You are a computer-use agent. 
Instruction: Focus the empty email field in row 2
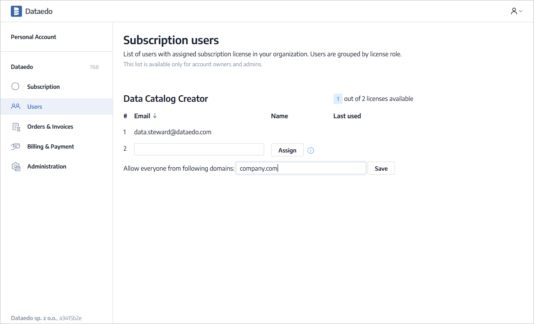coord(199,149)
